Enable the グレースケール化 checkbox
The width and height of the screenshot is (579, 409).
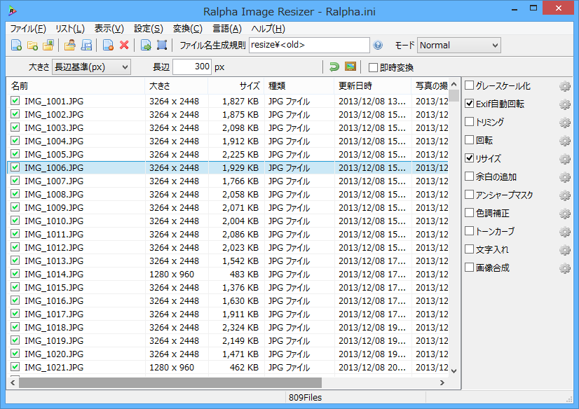[469, 85]
